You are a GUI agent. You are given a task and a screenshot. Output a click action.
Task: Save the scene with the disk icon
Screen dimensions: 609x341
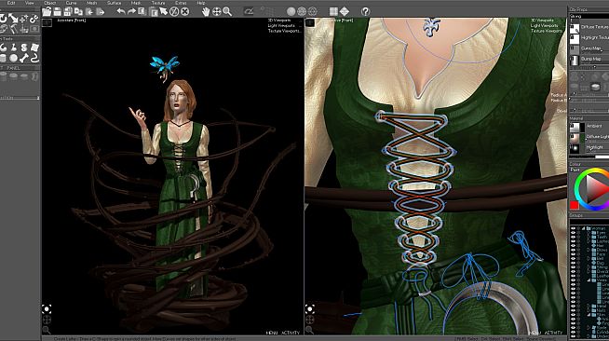coord(57,12)
